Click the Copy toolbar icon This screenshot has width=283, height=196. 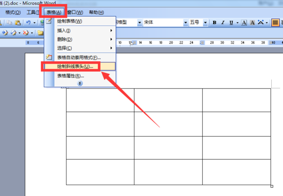point(9,23)
